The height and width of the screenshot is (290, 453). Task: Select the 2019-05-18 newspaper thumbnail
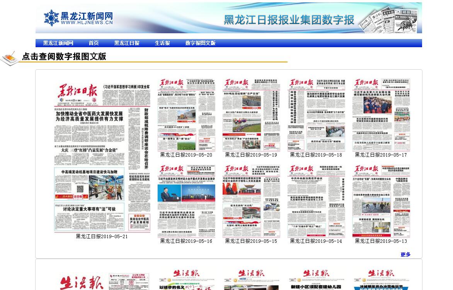pyautogui.click(x=316, y=114)
